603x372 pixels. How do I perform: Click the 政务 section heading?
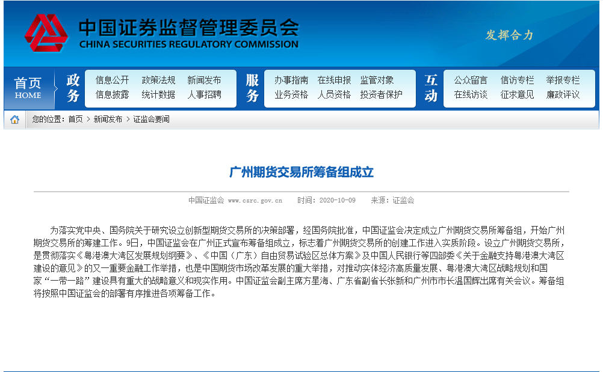pyautogui.click(x=73, y=88)
